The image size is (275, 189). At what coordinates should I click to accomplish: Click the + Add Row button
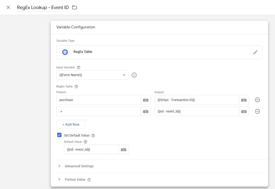click(x=71, y=125)
